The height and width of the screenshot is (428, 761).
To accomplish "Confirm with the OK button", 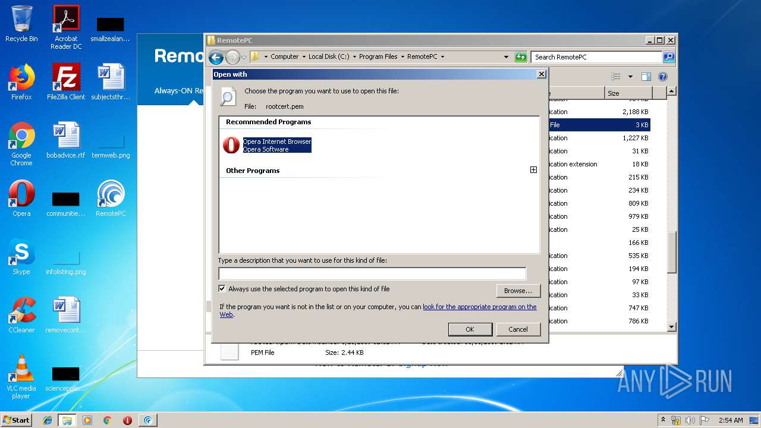I will 470,329.
